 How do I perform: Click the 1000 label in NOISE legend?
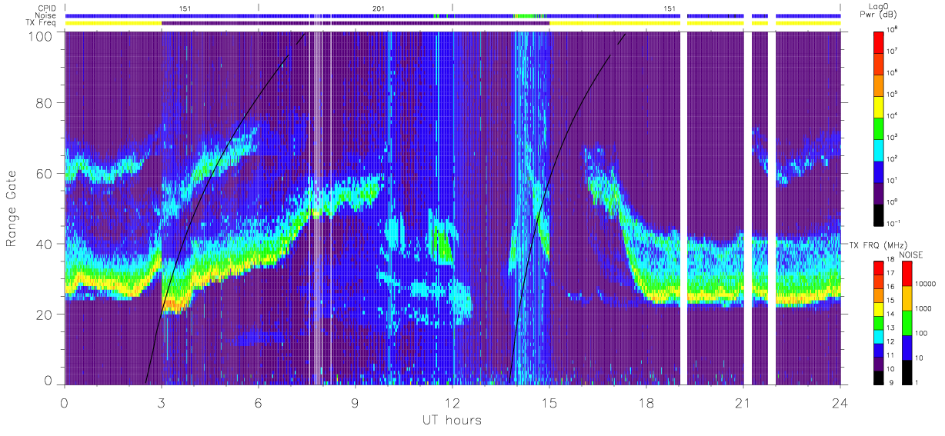coord(922,309)
